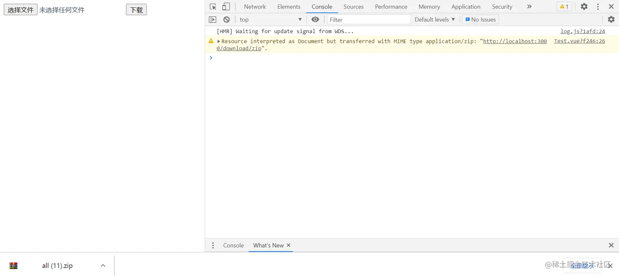Close the DevTools drawer
This screenshot has height=277, width=619.
click(x=611, y=246)
